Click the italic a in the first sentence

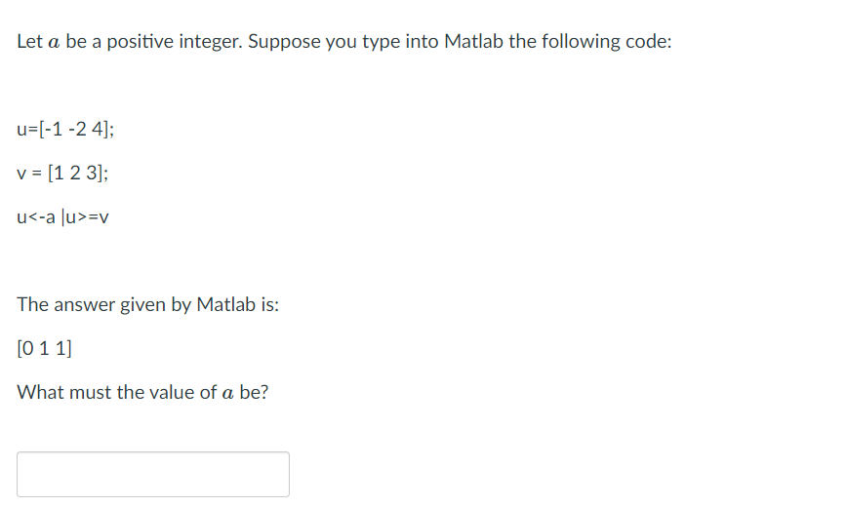[x=54, y=42]
